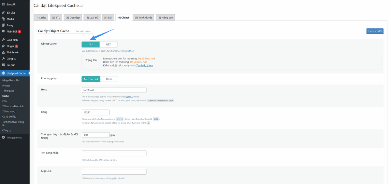Screen dimensions: 391x184
Task: Select Cache in LiteSpeed submenu
Action: coord(6,96)
